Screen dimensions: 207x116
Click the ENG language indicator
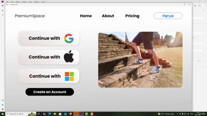tap(192, 114)
